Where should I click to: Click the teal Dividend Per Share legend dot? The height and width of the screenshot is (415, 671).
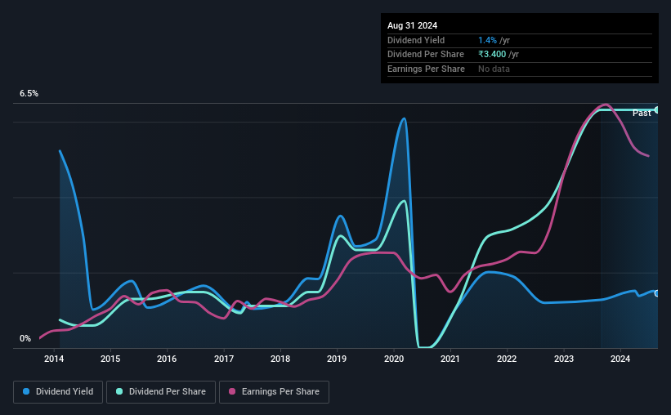tap(119, 391)
